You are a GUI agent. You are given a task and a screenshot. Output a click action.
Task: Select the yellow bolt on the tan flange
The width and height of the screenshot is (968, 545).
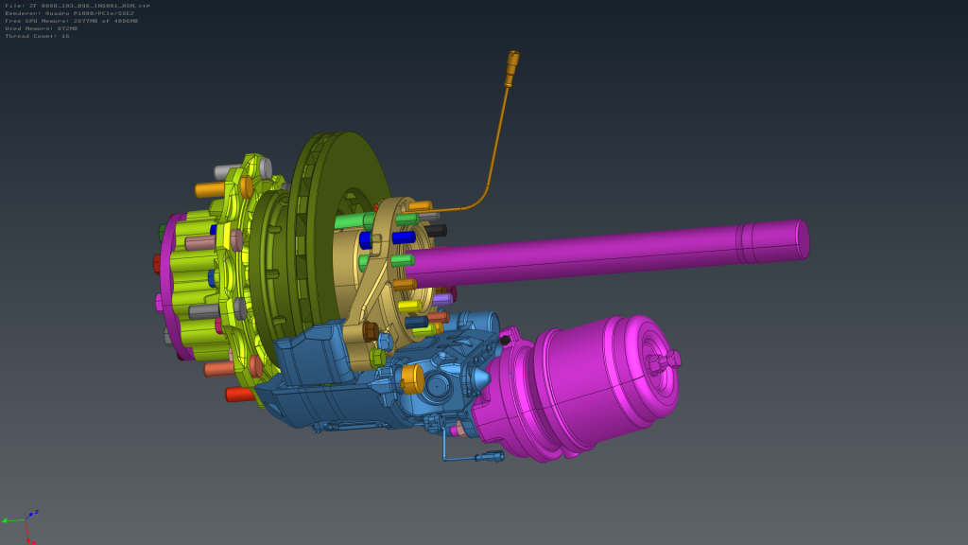point(408,306)
